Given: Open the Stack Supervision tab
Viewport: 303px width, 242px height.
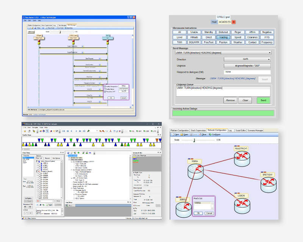Looking at the screenshot, I should [x=198, y=130].
